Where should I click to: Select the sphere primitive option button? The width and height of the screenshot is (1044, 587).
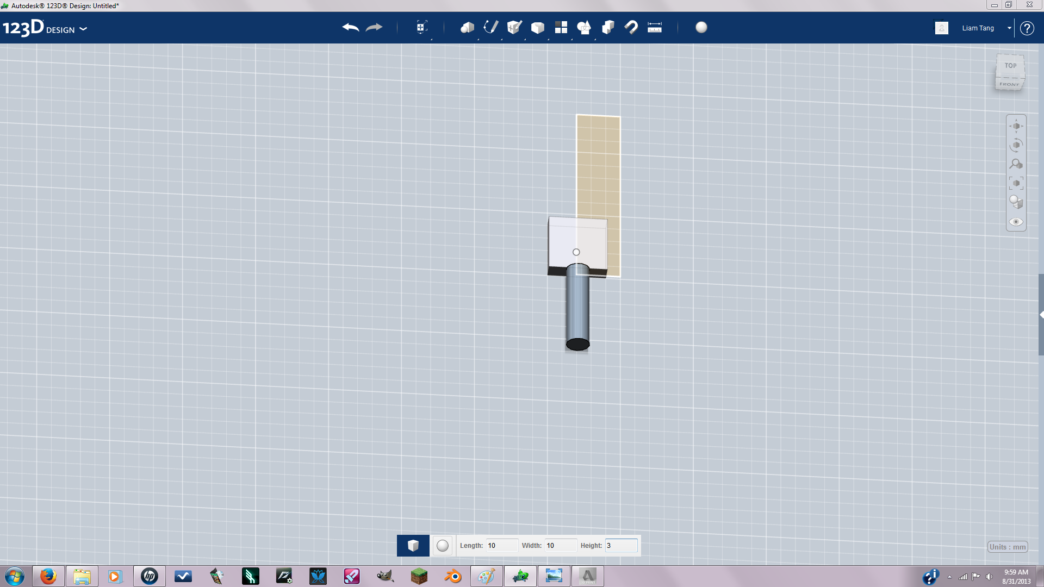443,546
